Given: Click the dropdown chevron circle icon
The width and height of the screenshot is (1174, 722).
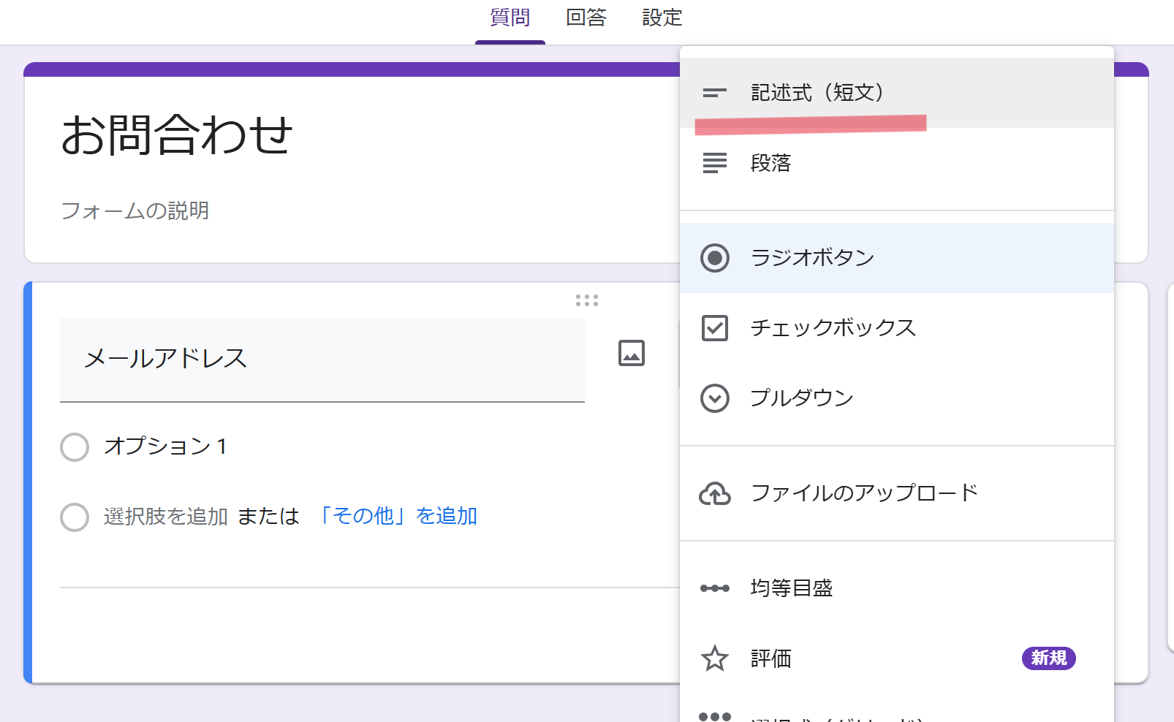Looking at the screenshot, I should coord(715,398).
